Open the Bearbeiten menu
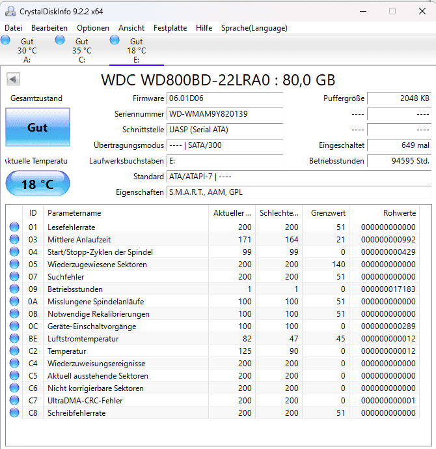This screenshot has height=449, width=436. [49, 28]
